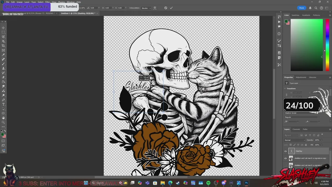Select the Slashley layer name
Viewport: 332px width, 187px height.
(x=299, y=151)
